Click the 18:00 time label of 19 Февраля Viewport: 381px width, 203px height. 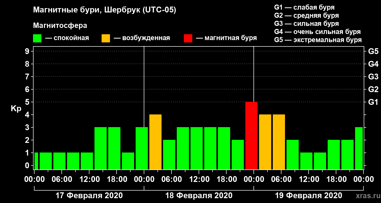coord(336,179)
